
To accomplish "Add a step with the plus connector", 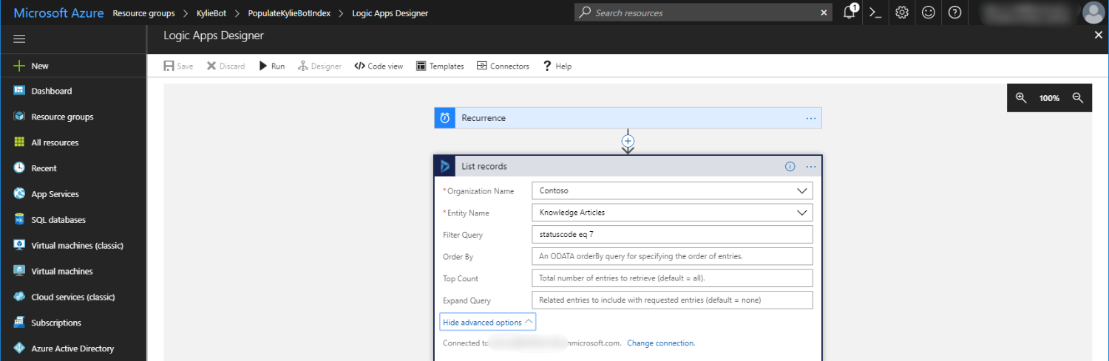I will pos(628,140).
